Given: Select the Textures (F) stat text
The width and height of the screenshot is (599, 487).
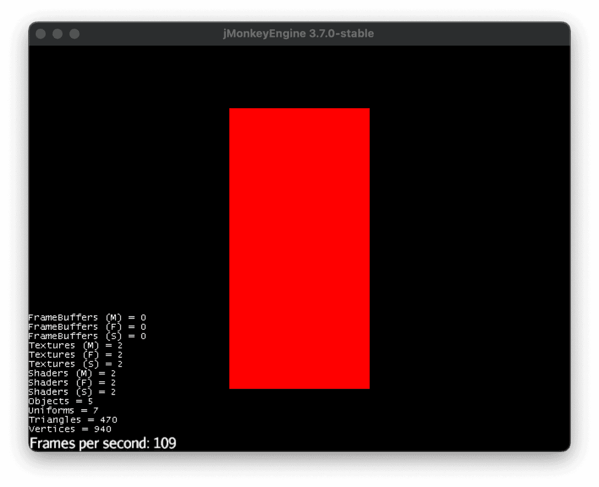Looking at the screenshot, I should click(x=75, y=355).
